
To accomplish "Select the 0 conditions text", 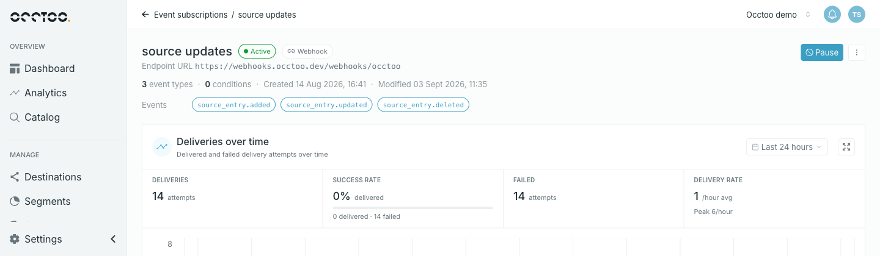I will (228, 84).
